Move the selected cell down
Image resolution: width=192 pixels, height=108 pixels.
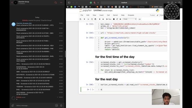(103, 19)
